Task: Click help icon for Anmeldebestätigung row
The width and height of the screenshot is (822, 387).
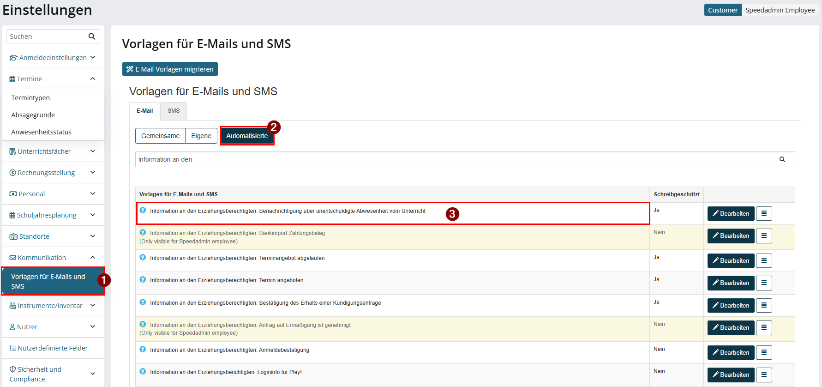Action: (x=143, y=349)
